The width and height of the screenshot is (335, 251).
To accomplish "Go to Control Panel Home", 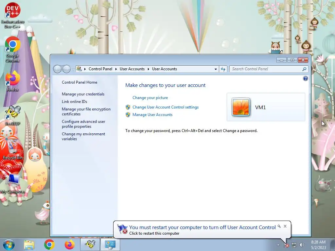I will point(79,82).
